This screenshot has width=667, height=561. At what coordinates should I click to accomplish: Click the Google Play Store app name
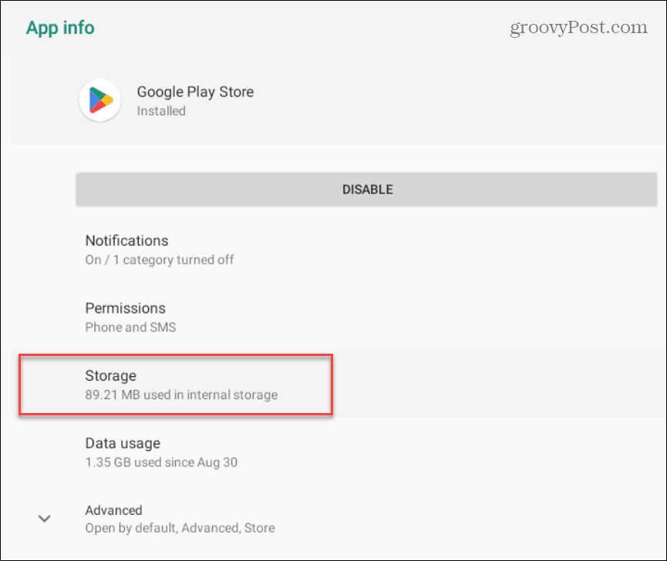tap(195, 92)
